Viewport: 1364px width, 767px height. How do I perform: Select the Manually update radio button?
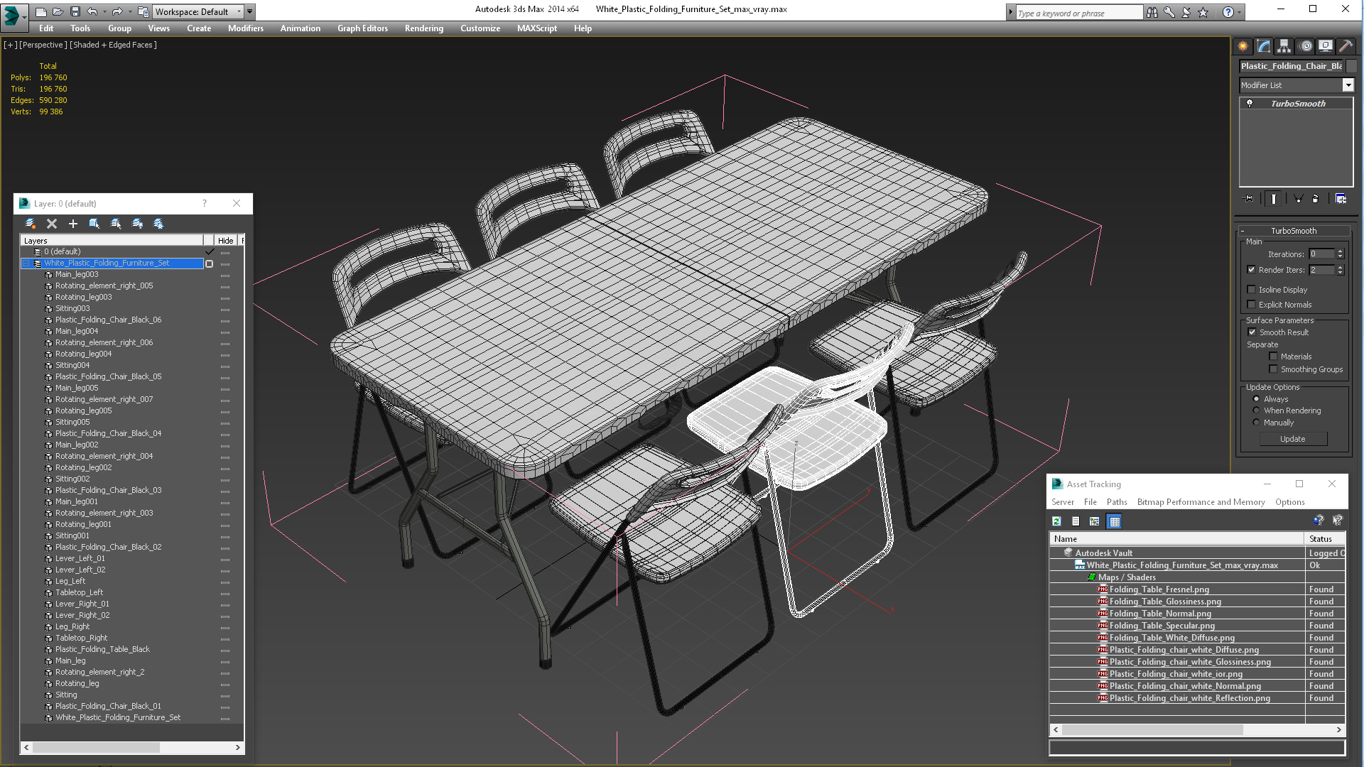[1256, 423]
